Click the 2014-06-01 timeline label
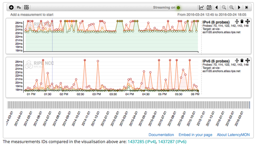Image resolution: width=257 pixels, height=146 pixels. (37, 119)
